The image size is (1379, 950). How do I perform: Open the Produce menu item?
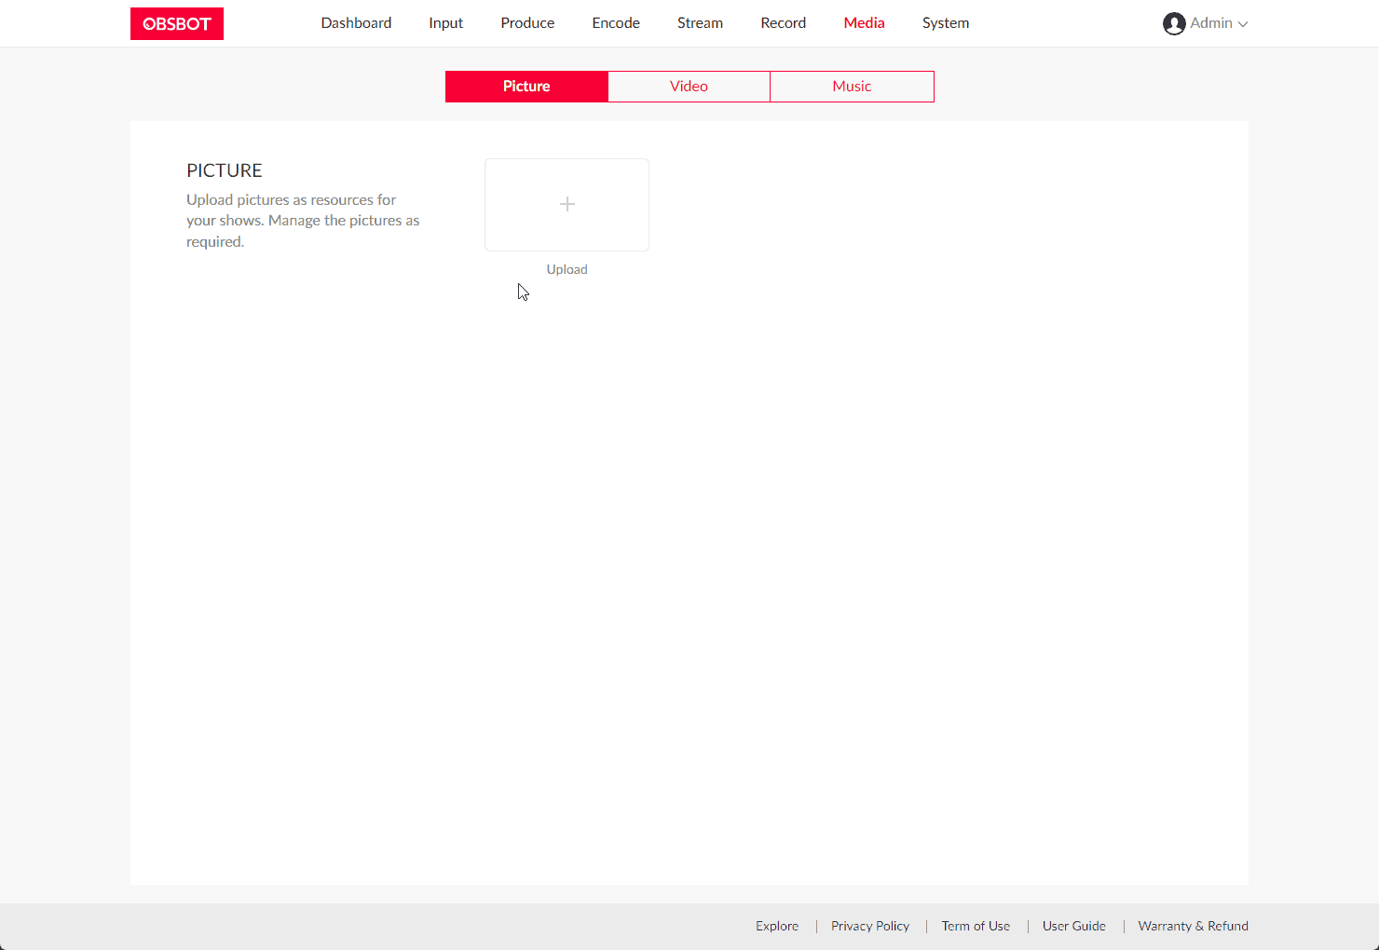527,23
